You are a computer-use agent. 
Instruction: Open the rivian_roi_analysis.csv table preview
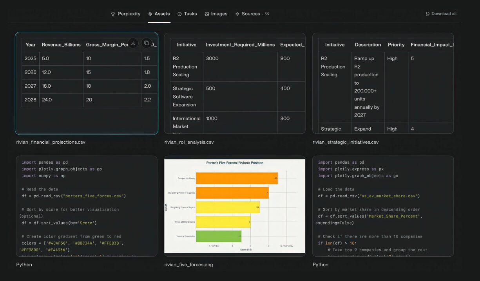(235, 83)
